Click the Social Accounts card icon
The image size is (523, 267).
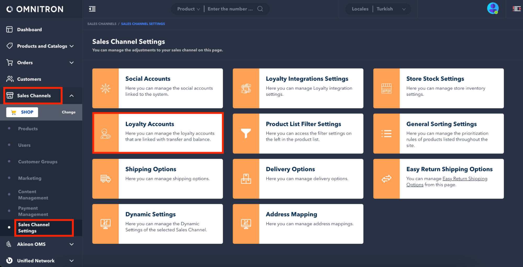click(x=105, y=88)
